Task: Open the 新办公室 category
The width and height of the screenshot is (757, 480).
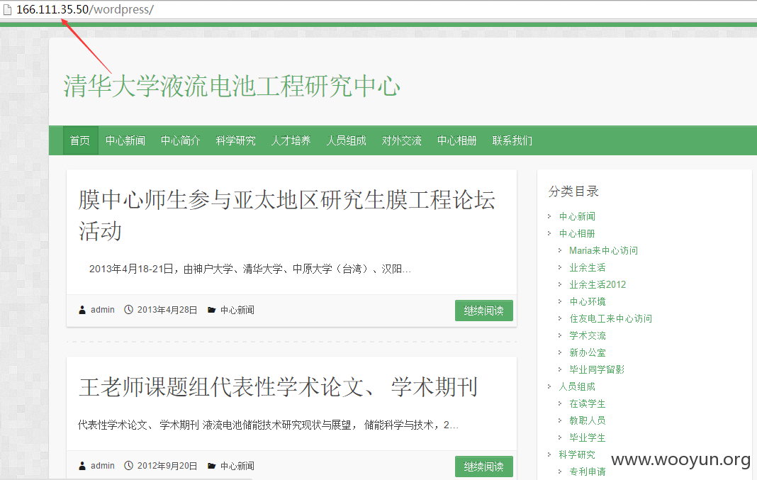Action: [587, 352]
